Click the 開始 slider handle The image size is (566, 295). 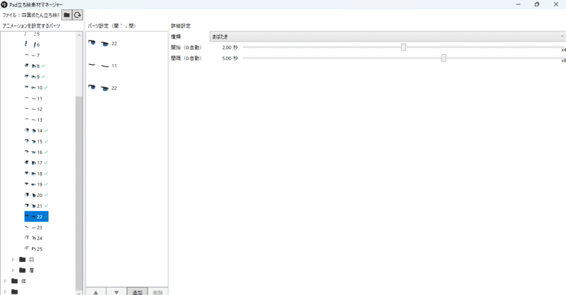tap(403, 47)
